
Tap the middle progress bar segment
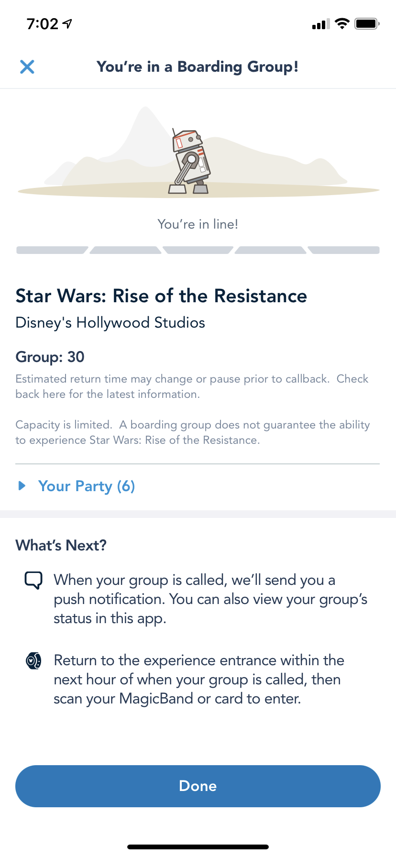click(x=198, y=250)
